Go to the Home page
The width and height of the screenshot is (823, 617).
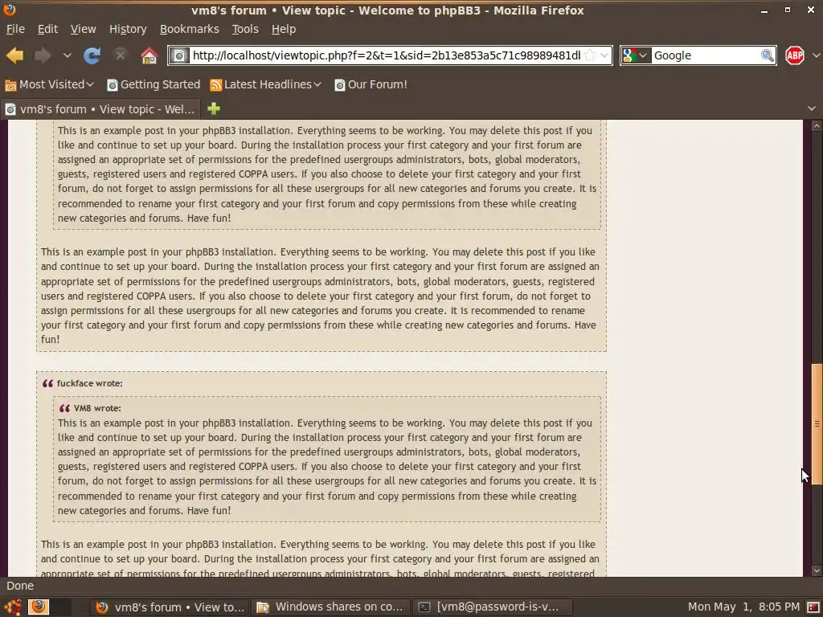click(149, 55)
